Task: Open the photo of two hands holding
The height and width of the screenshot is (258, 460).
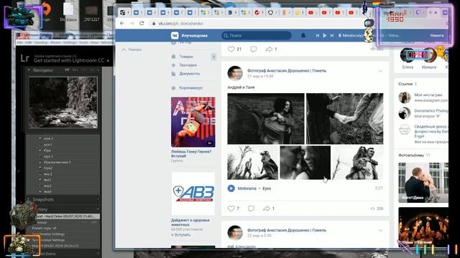Action: 345,118
